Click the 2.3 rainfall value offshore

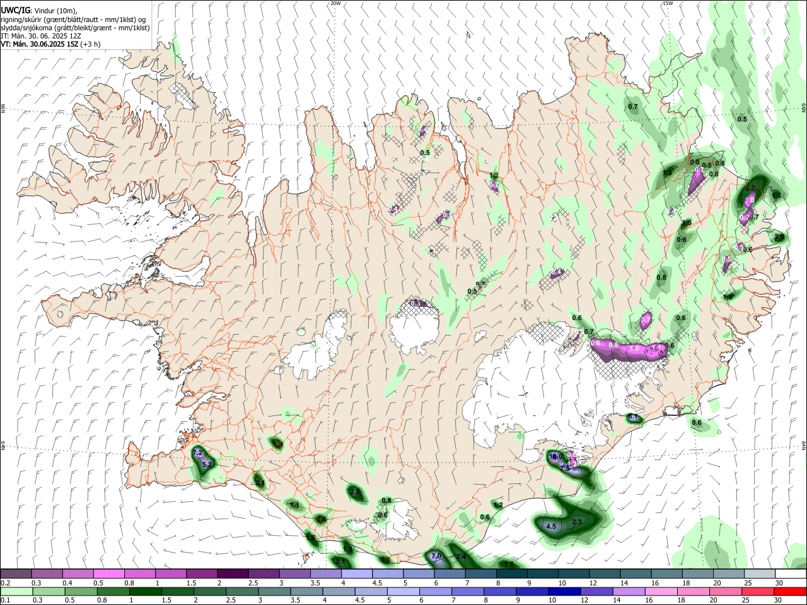576,522
